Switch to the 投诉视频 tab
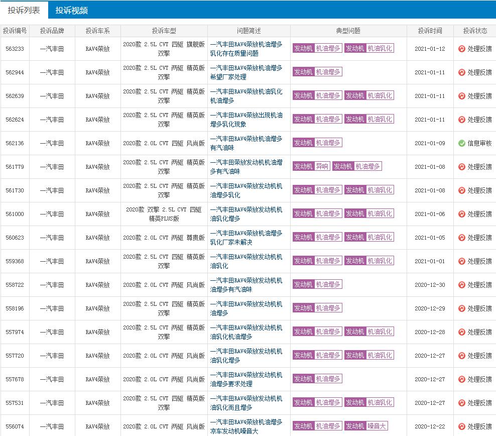 (72, 10)
